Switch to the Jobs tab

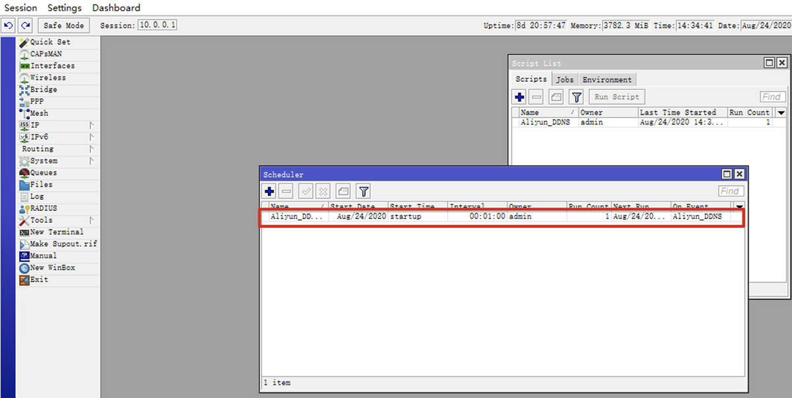coord(564,80)
